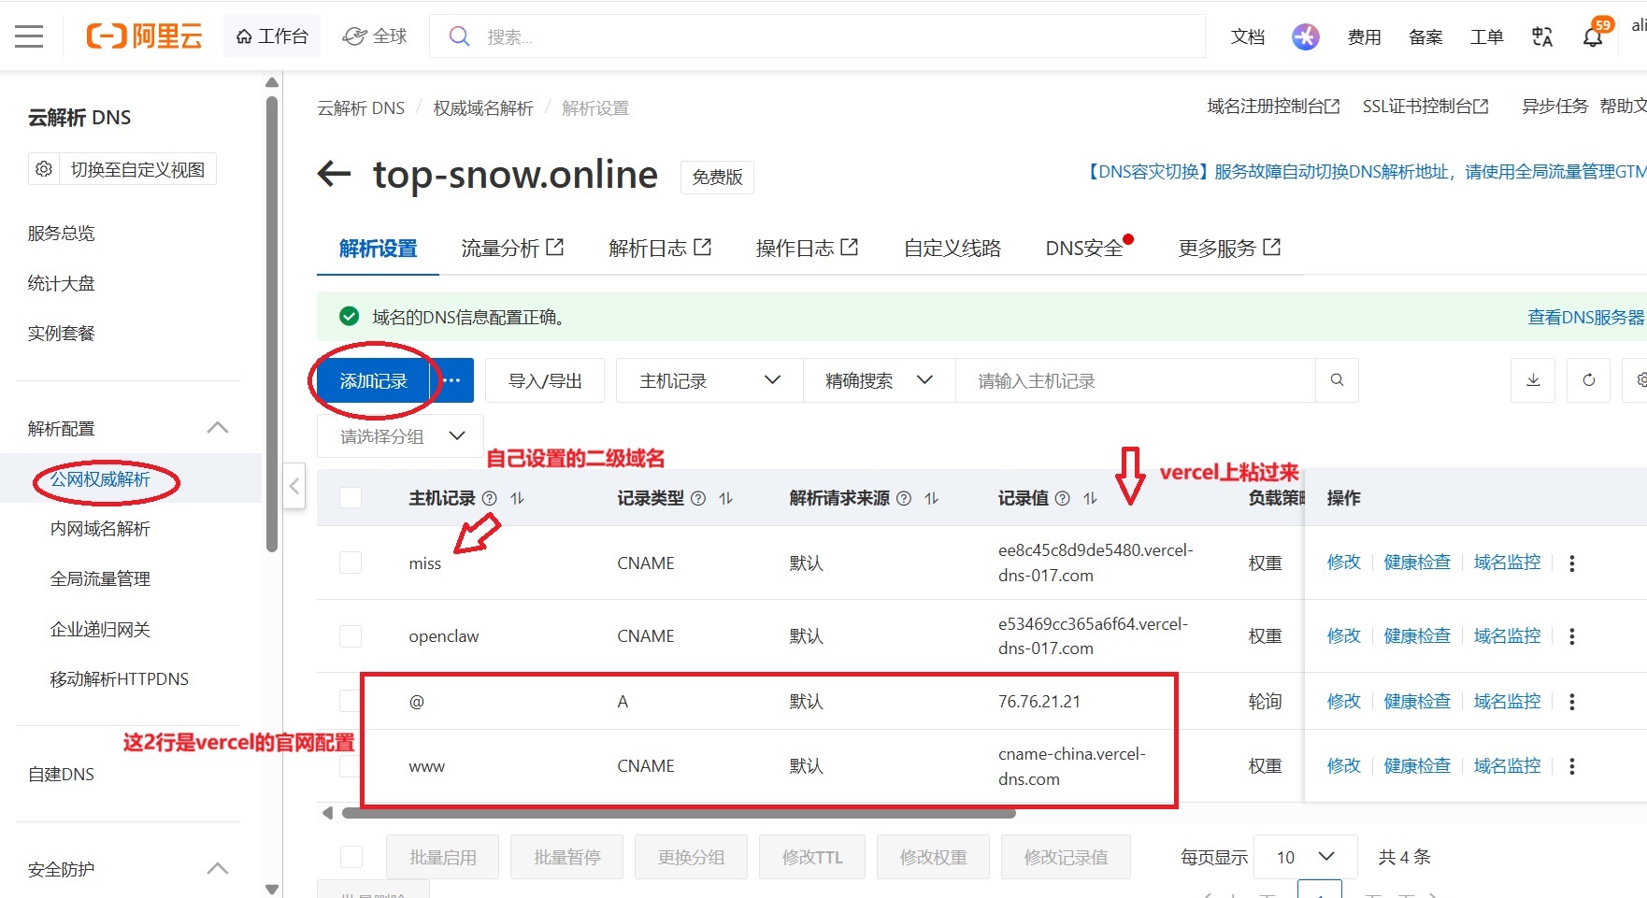Click the sidebar vertical scrollbar

pos(272,322)
